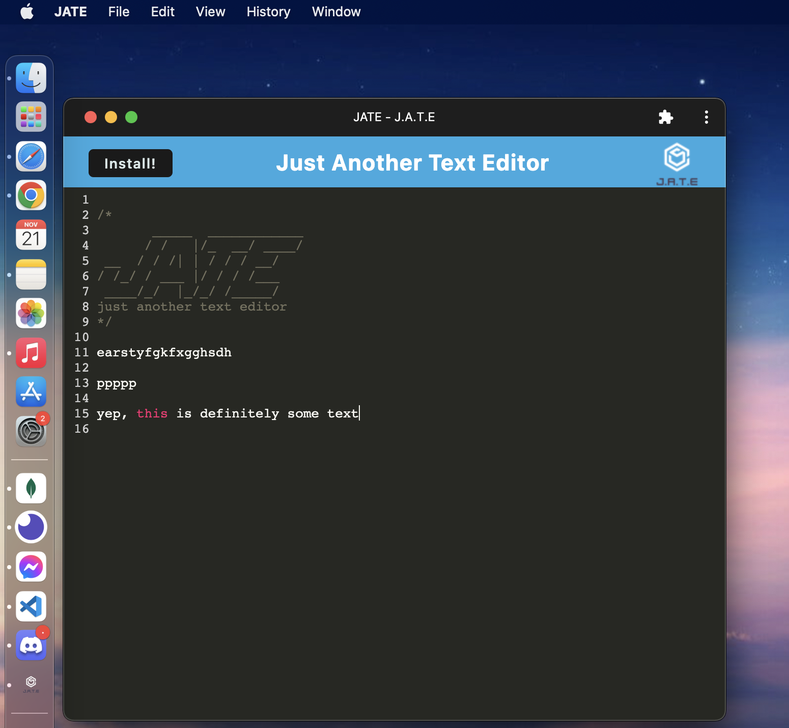Screen dimensions: 789x728
Task: Open Visual Studio Code from the dock
Action: pyautogui.click(x=31, y=606)
